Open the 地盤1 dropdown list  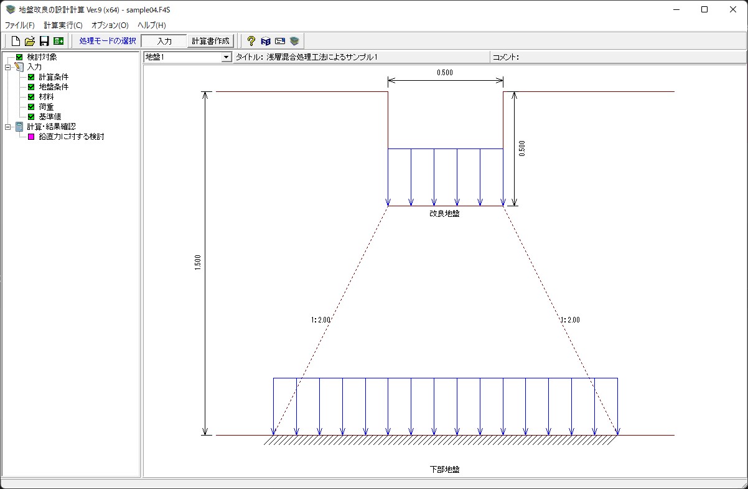click(x=226, y=57)
